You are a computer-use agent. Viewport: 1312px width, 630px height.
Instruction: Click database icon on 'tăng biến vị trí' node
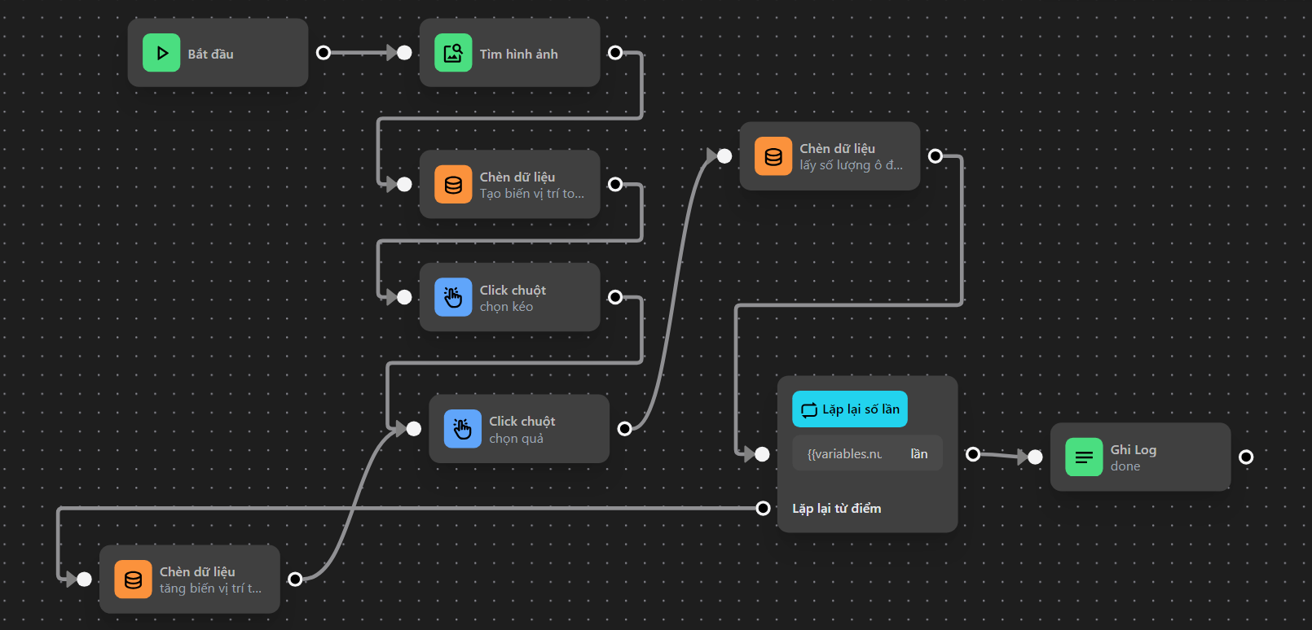(x=133, y=580)
